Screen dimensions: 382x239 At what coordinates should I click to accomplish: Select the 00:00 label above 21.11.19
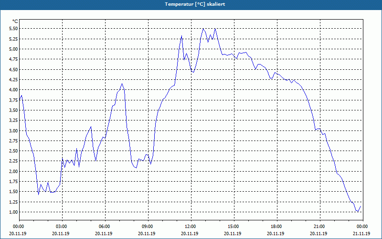pyautogui.click(x=363, y=227)
